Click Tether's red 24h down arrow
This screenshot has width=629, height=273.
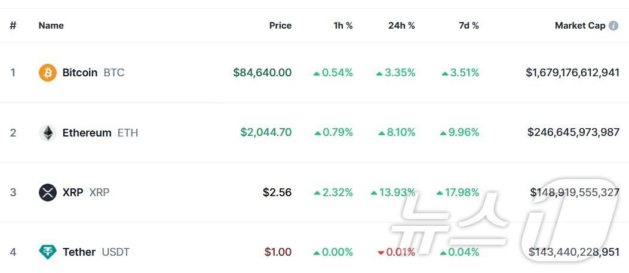pyautogui.click(x=381, y=253)
